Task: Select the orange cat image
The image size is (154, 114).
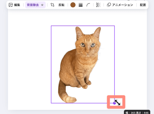Action: coord(83,64)
